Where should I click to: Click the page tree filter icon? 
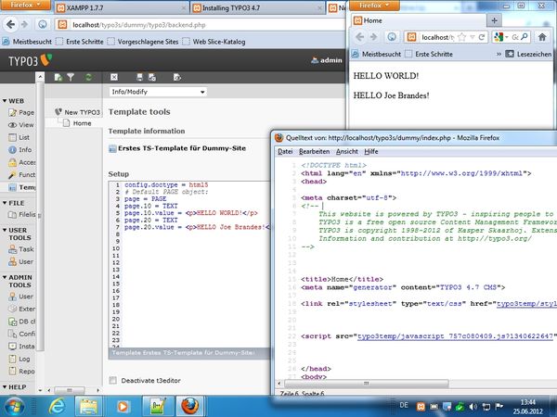[71, 78]
